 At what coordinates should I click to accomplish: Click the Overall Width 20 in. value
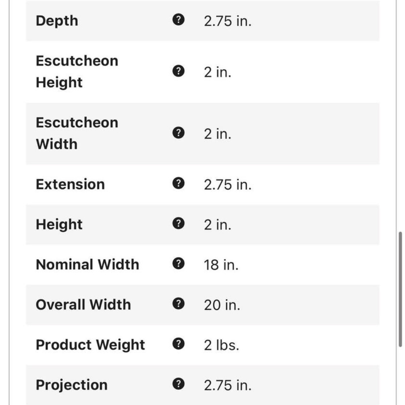[222, 305]
